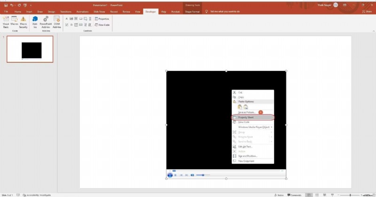Image resolution: width=376 pixels, height=197 pixels.
Task: Select slide 1 thumbnail in the panel
Action: pyautogui.click(x=30, y=49)
